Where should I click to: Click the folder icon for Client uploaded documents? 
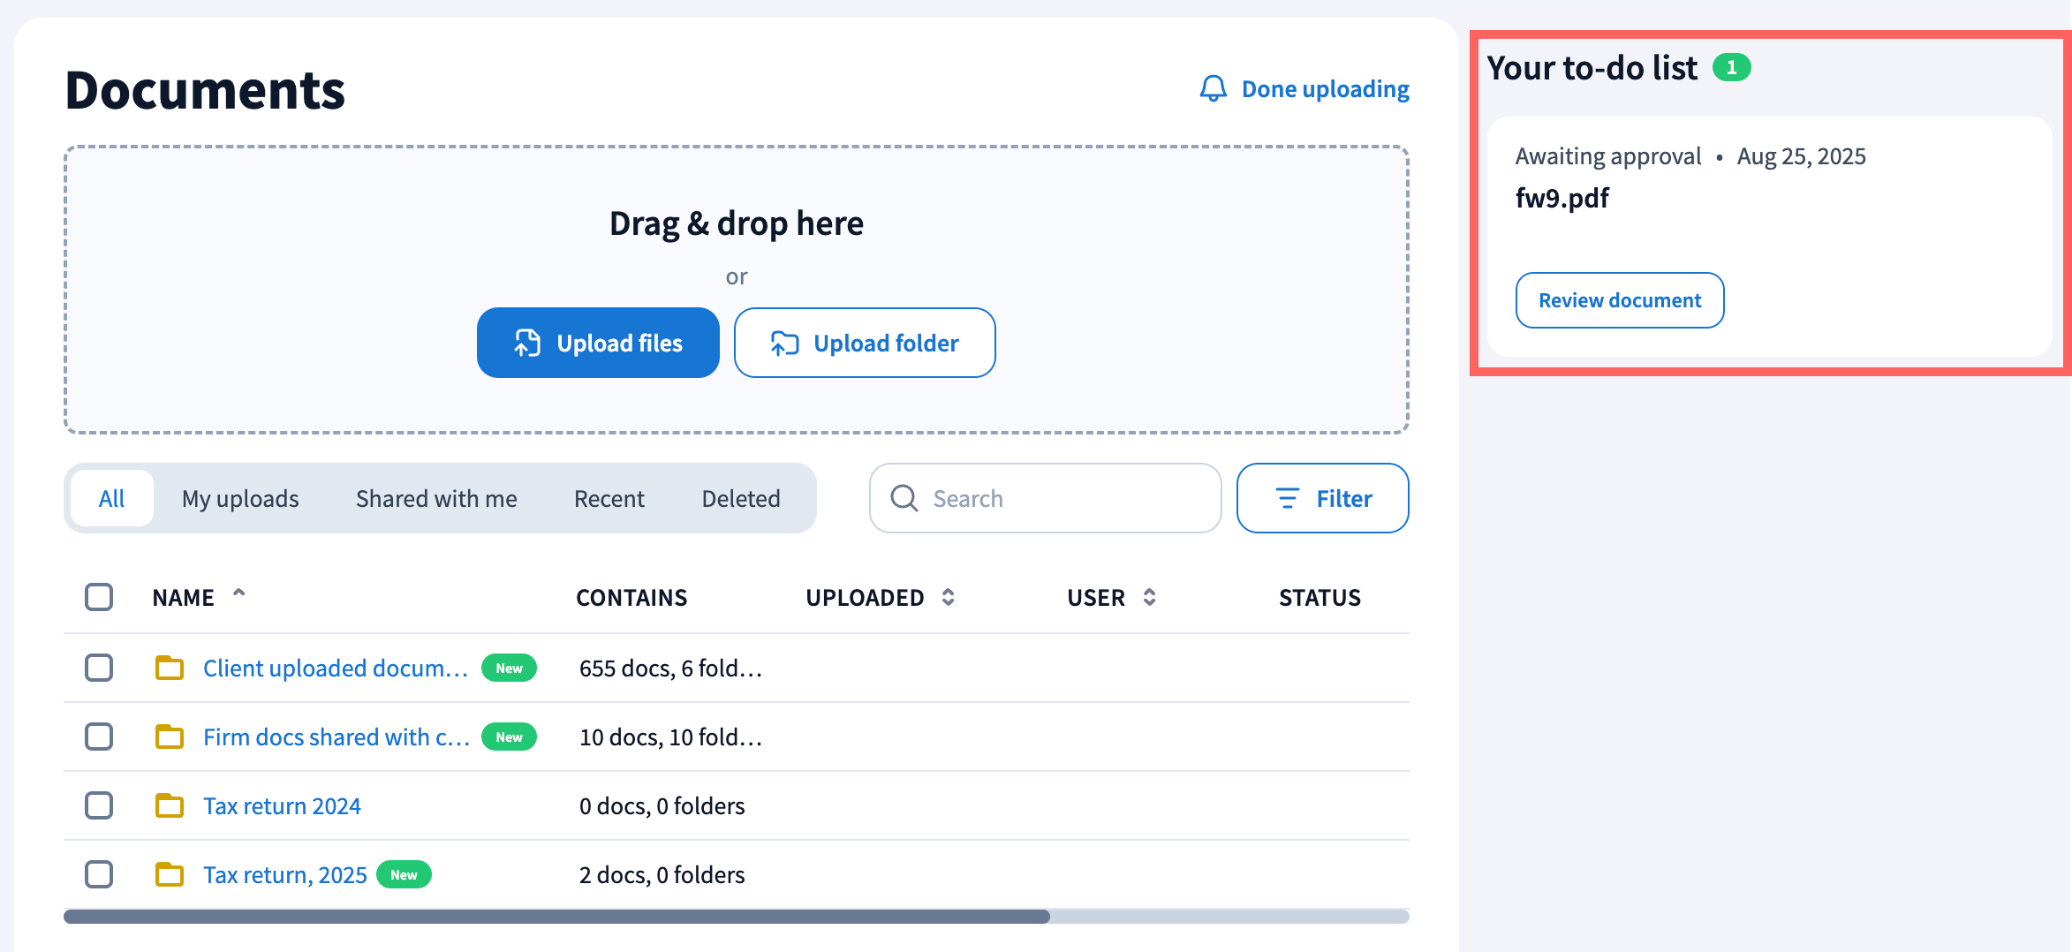click(169, 668)
